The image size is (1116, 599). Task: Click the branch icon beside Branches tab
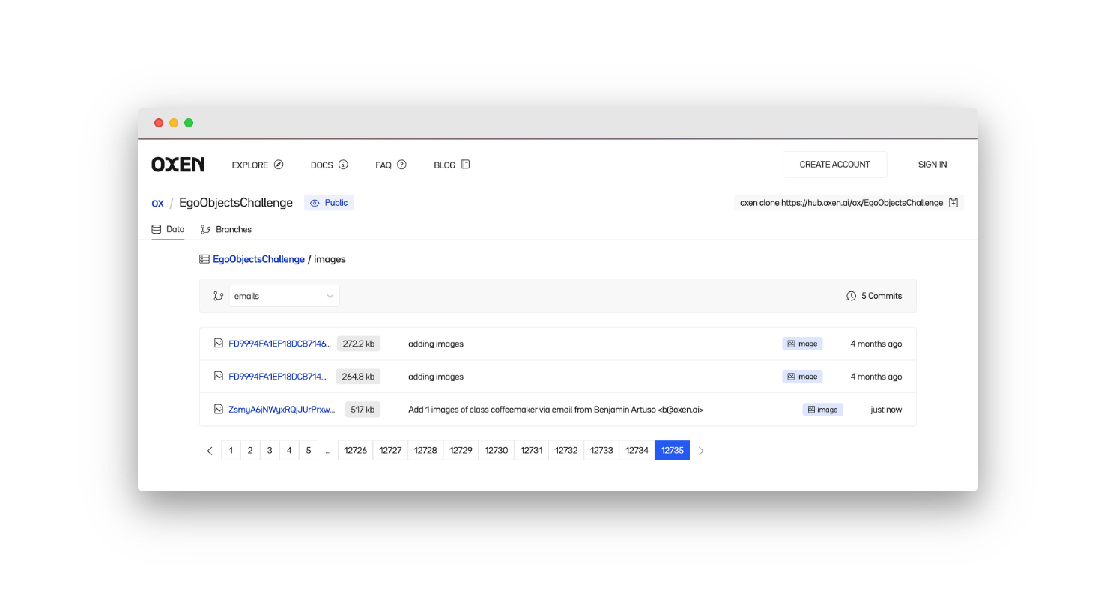tap(205, 229)
